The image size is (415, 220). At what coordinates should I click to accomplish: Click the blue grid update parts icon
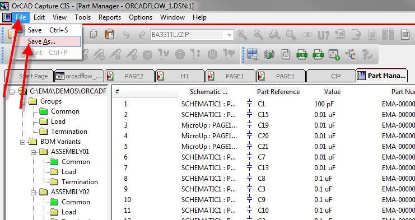253,54
